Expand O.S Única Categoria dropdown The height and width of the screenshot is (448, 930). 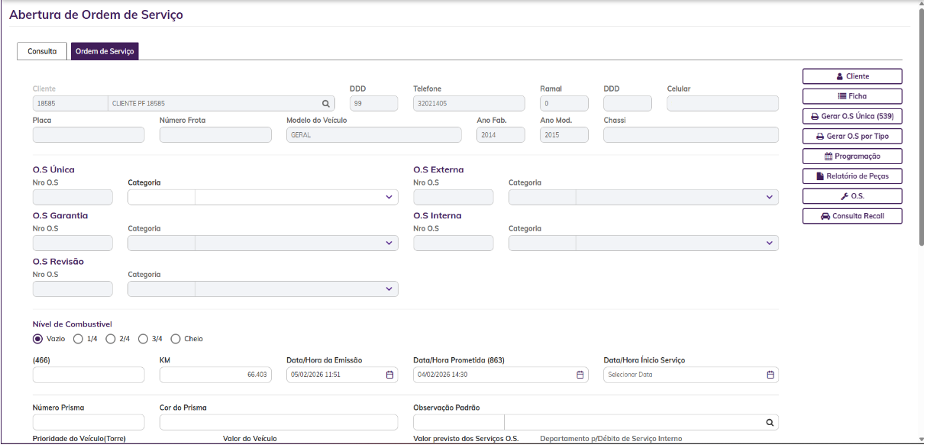coord(389,197)
